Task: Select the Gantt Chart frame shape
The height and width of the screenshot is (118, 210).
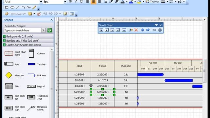Action: [x=9, y=53]
